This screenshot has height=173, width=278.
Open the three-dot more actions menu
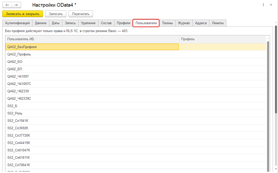(263, 5)
